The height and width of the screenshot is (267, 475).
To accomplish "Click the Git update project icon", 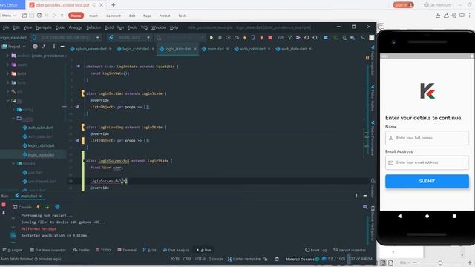I will [x=290, y=38].
